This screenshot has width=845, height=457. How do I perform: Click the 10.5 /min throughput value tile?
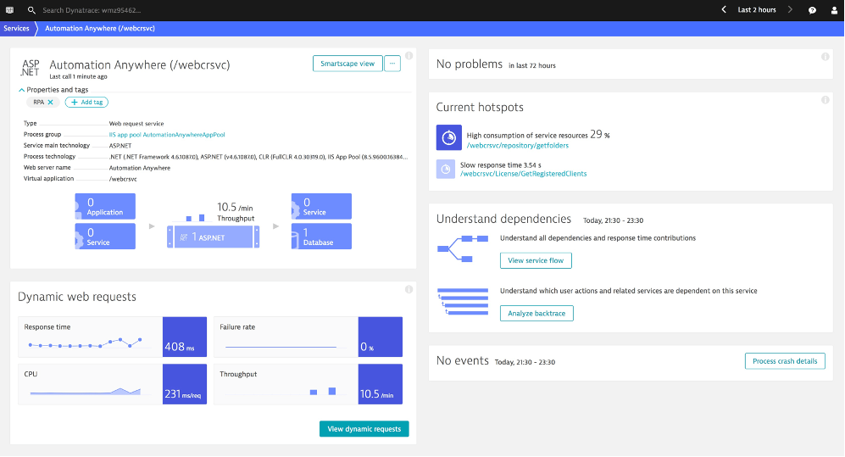click(381, 384)
